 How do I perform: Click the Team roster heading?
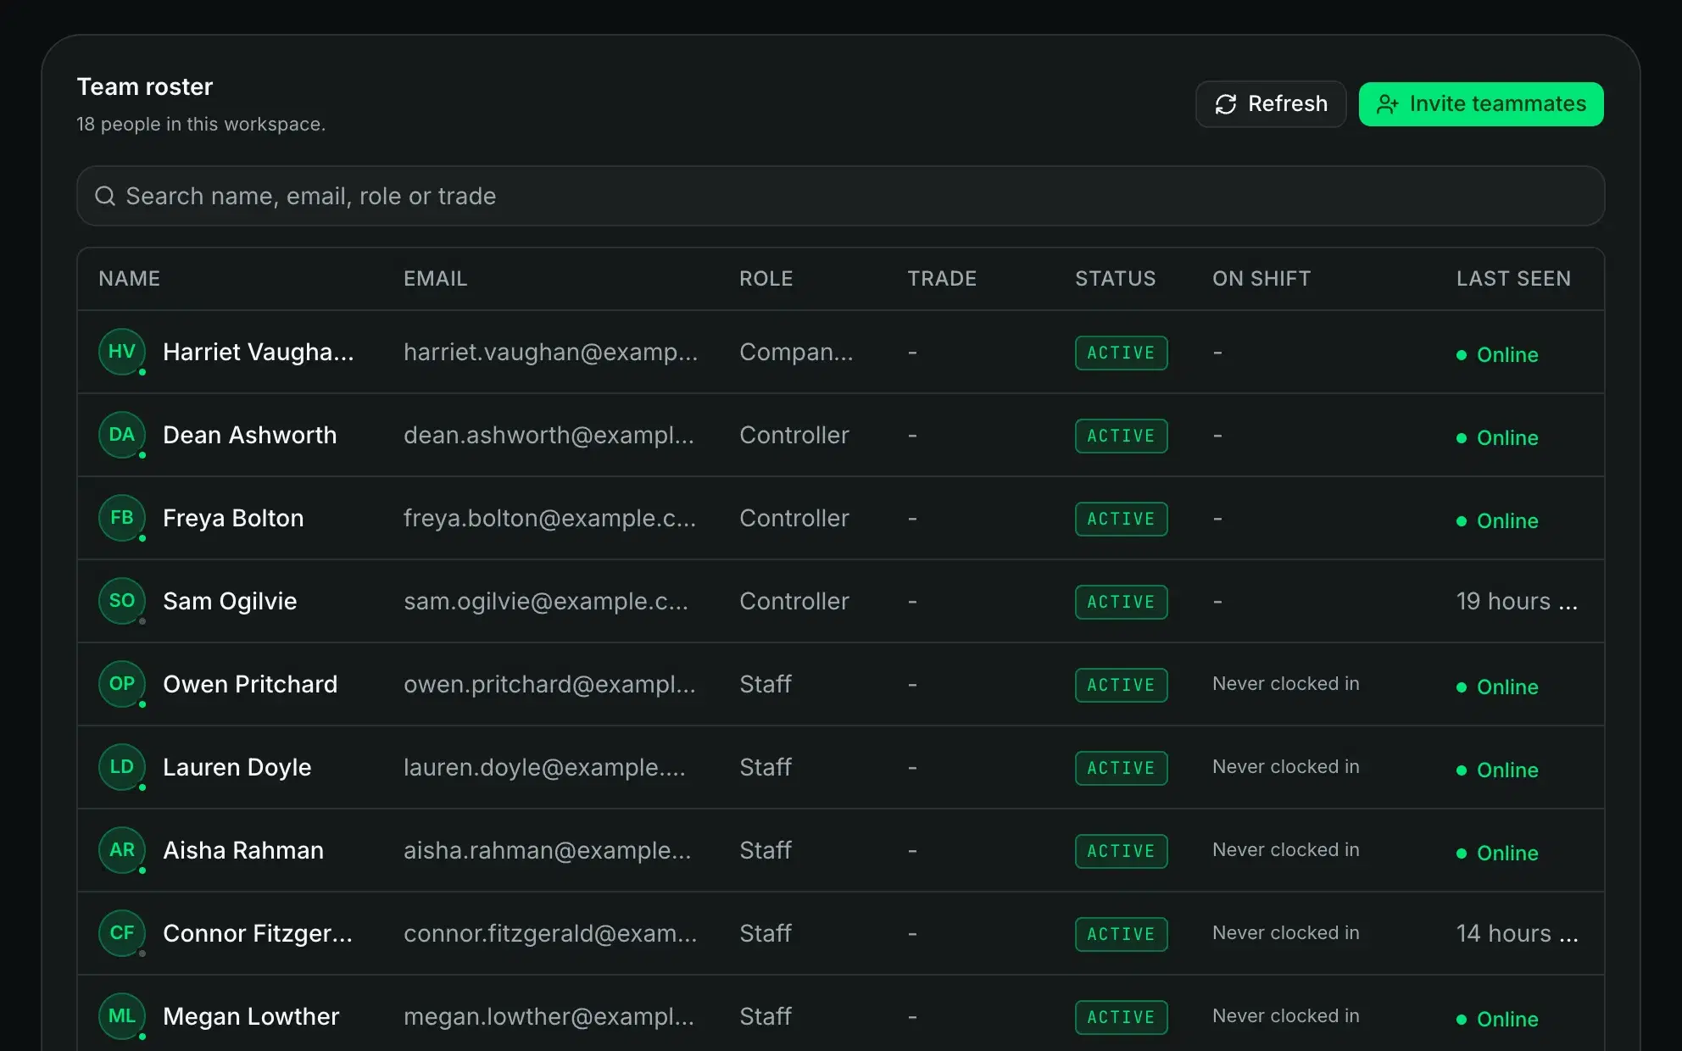tap(145, 86)
